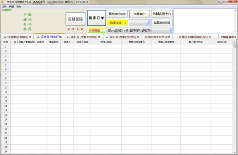Click express number cell in row 3
Screen dimensions: 238x155
(166, 55)
